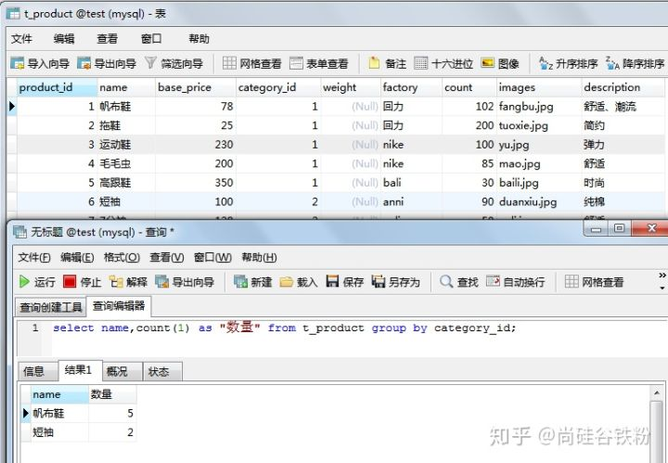Image resolution: width=668 pixels, height=463 pixels.
Task: Open 文件(F) menu in query window
Action: point(34,257)
